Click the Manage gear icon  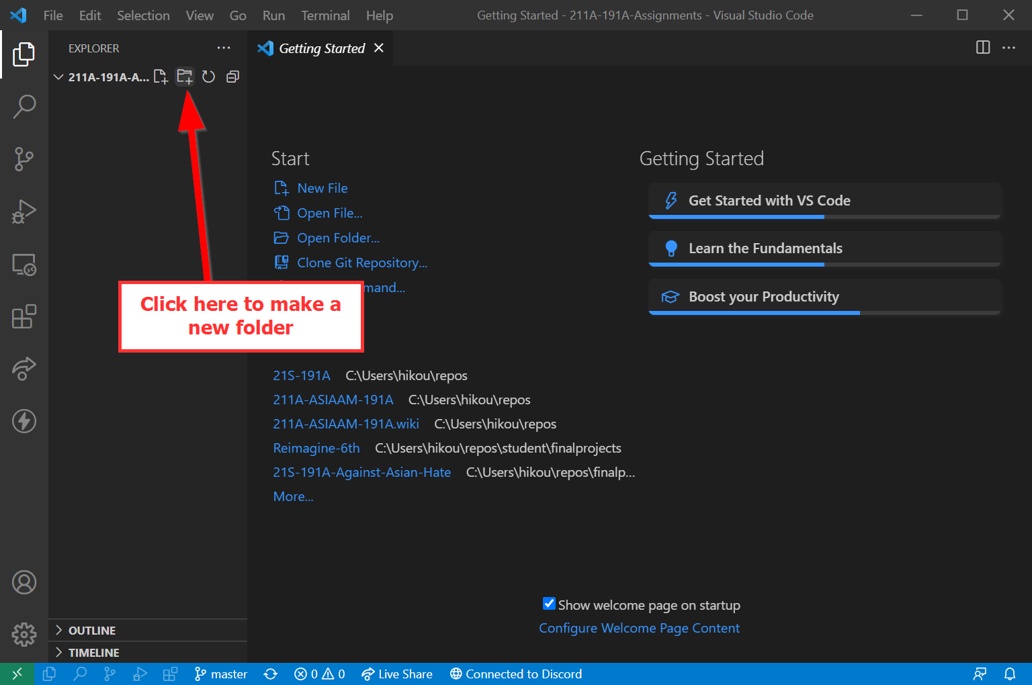(24, 633)
